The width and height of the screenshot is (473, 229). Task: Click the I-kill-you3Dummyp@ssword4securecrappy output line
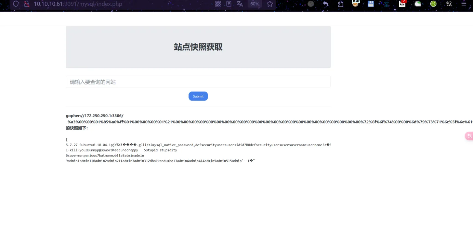(x=121, y=150)
